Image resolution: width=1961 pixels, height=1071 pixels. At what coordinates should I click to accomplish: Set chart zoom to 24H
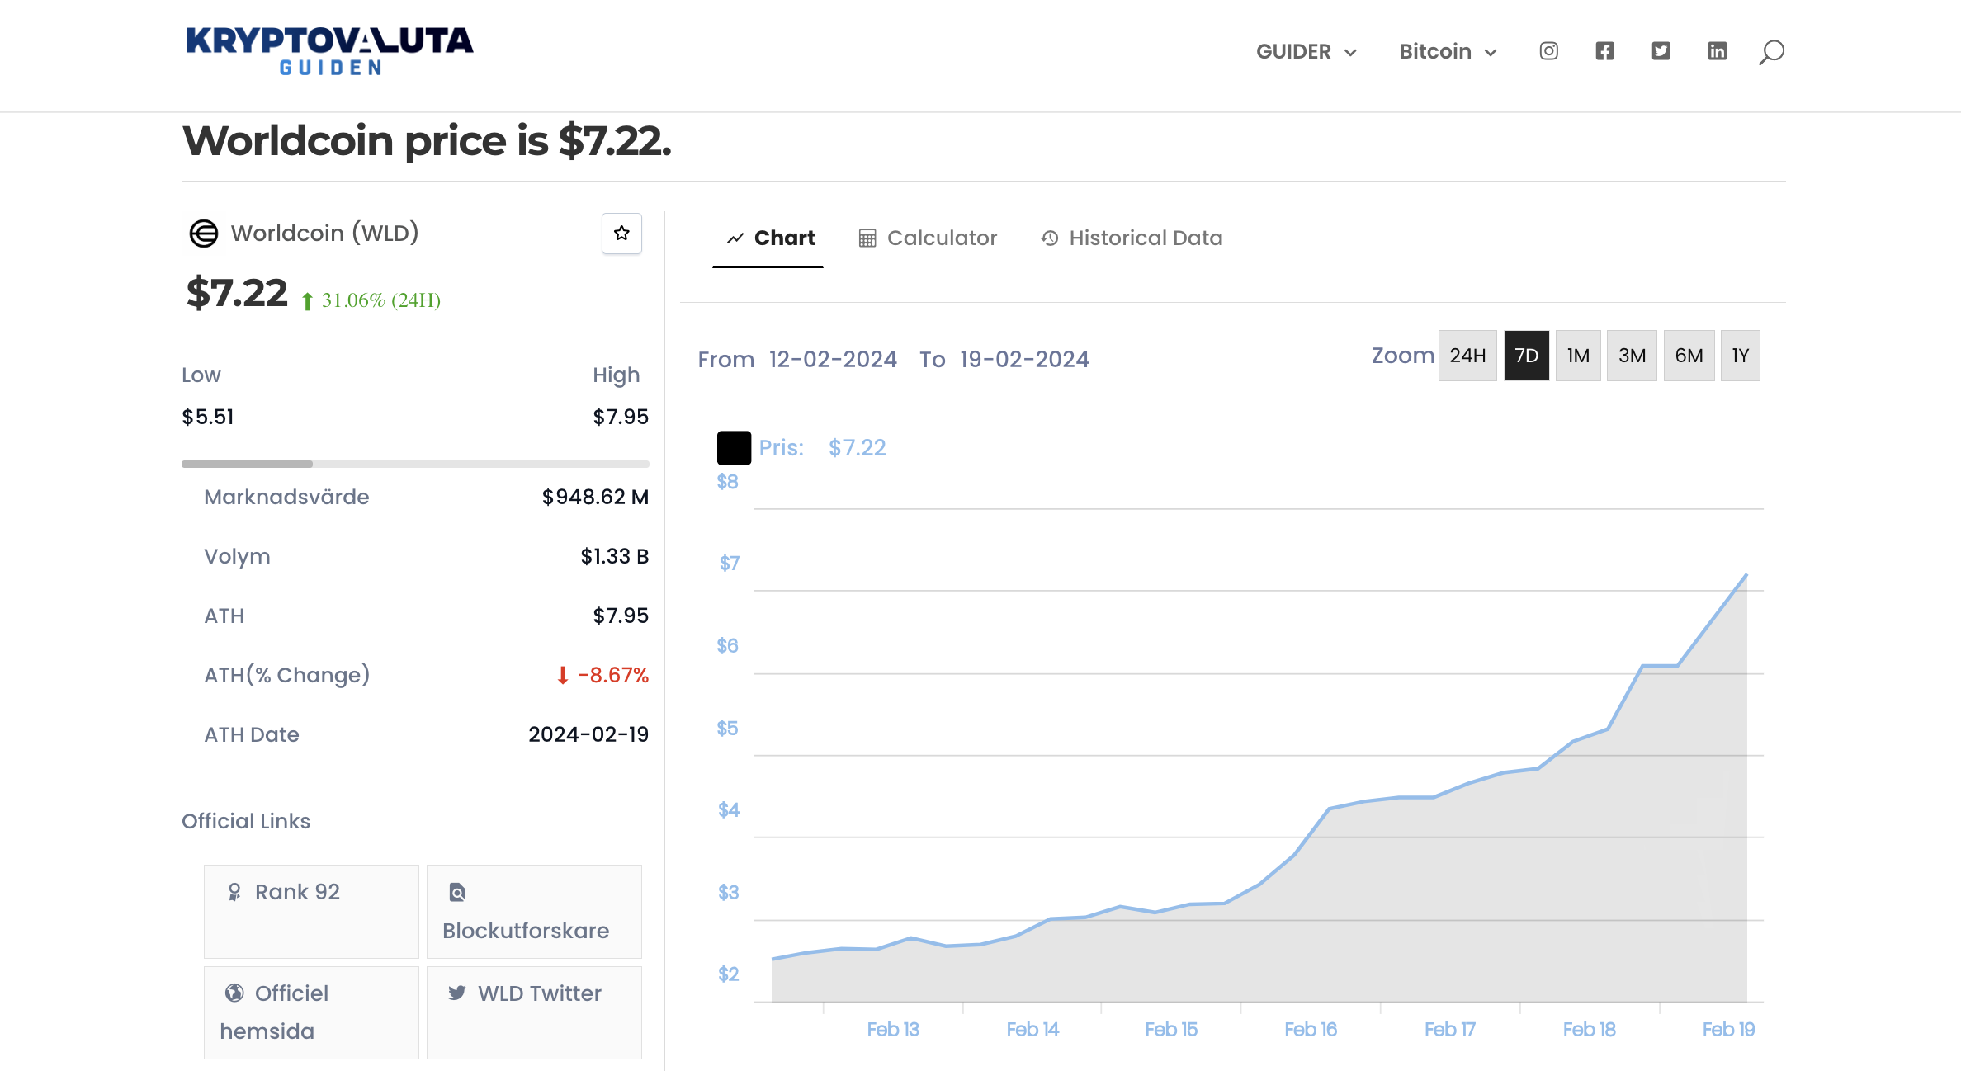1467,356
